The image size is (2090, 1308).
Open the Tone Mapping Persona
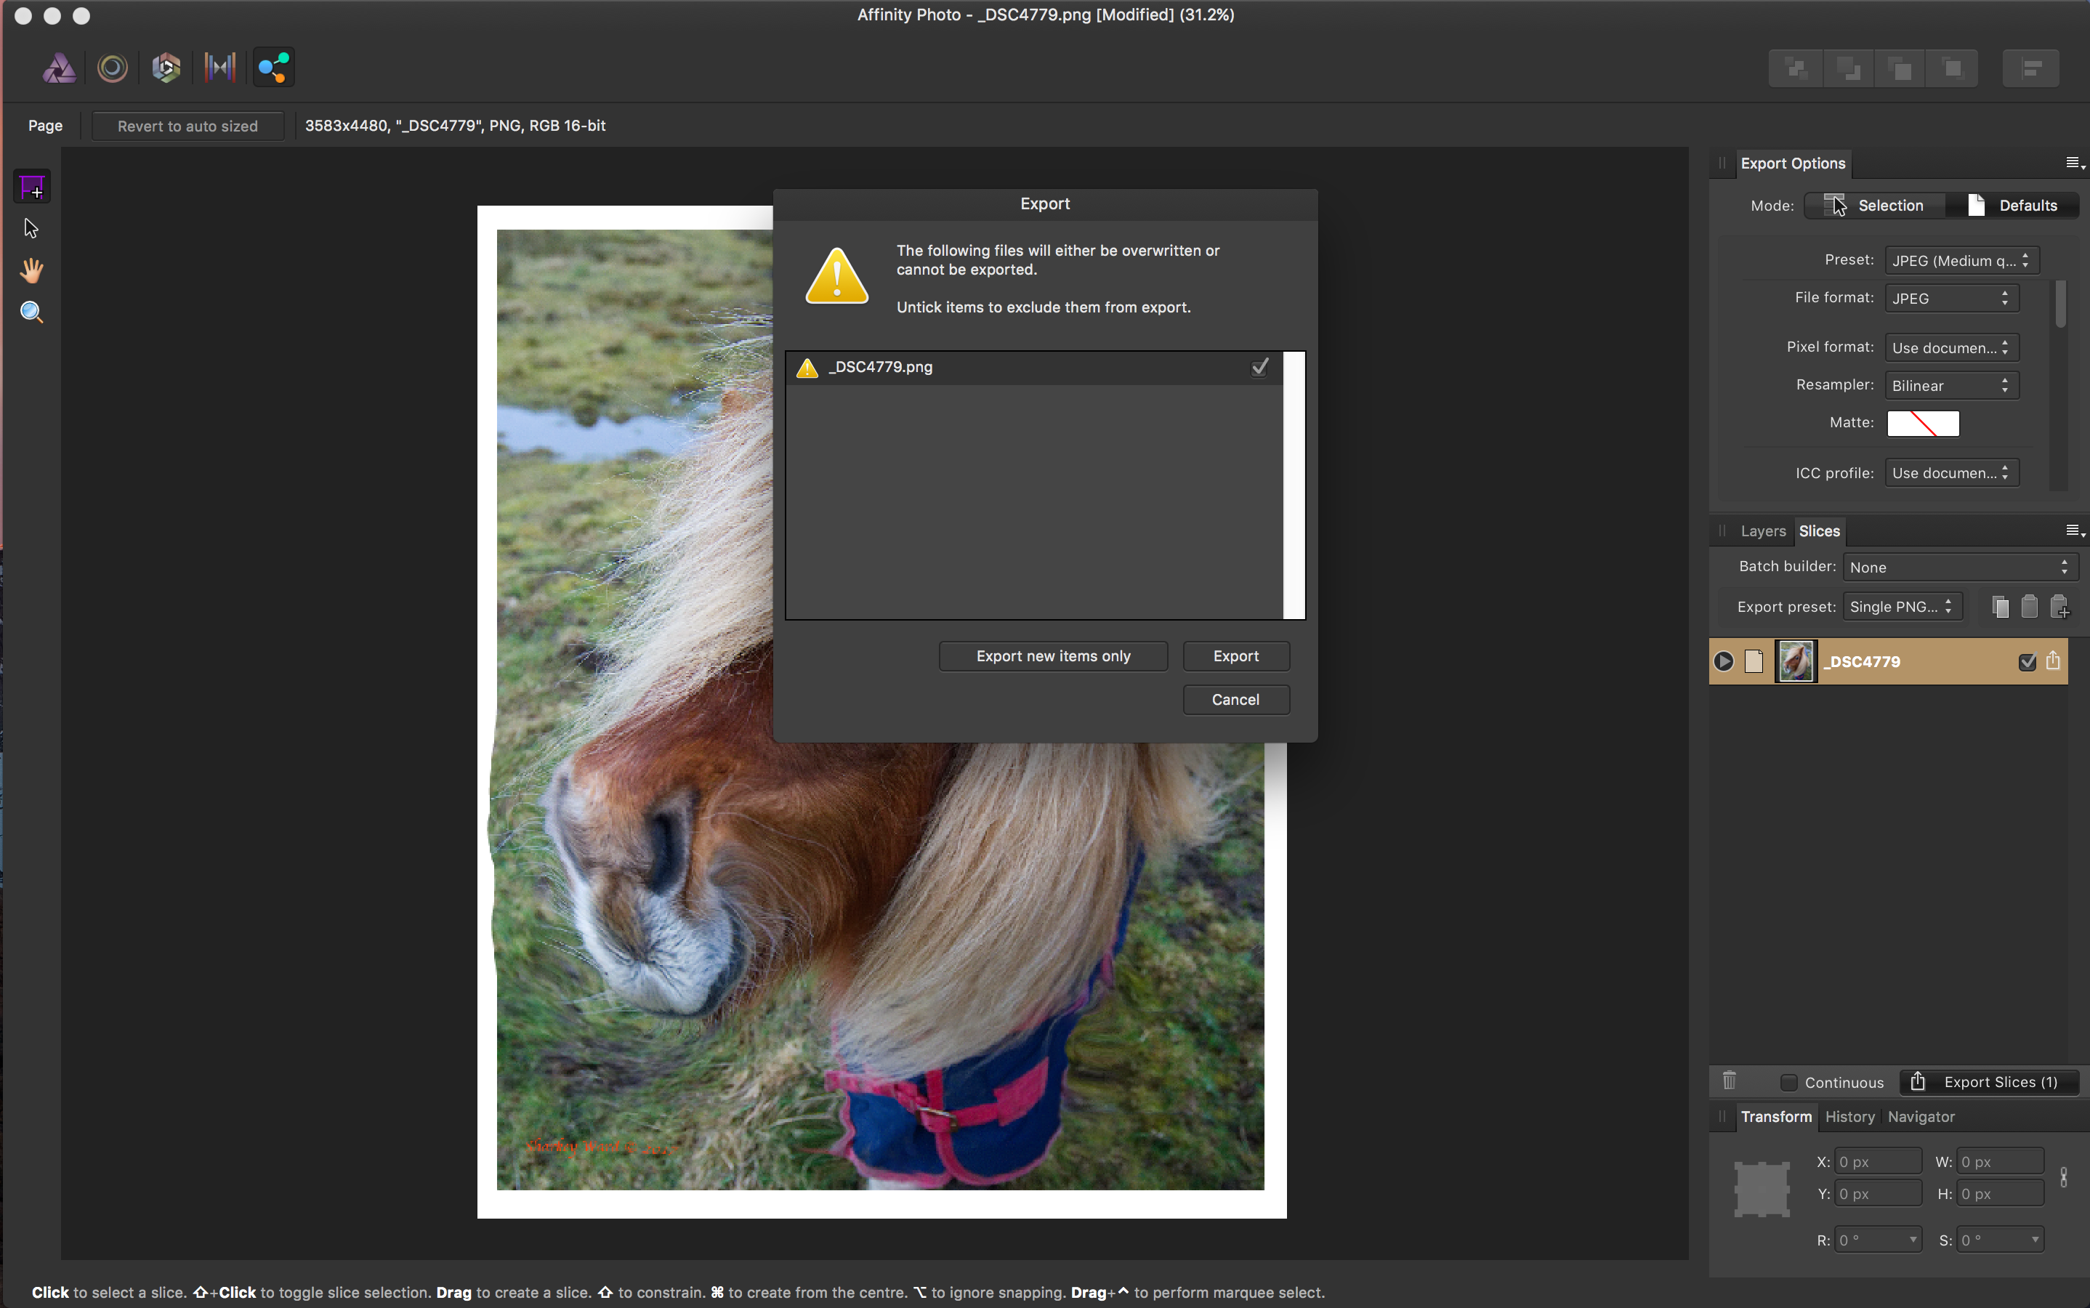[x=219, y=67]
